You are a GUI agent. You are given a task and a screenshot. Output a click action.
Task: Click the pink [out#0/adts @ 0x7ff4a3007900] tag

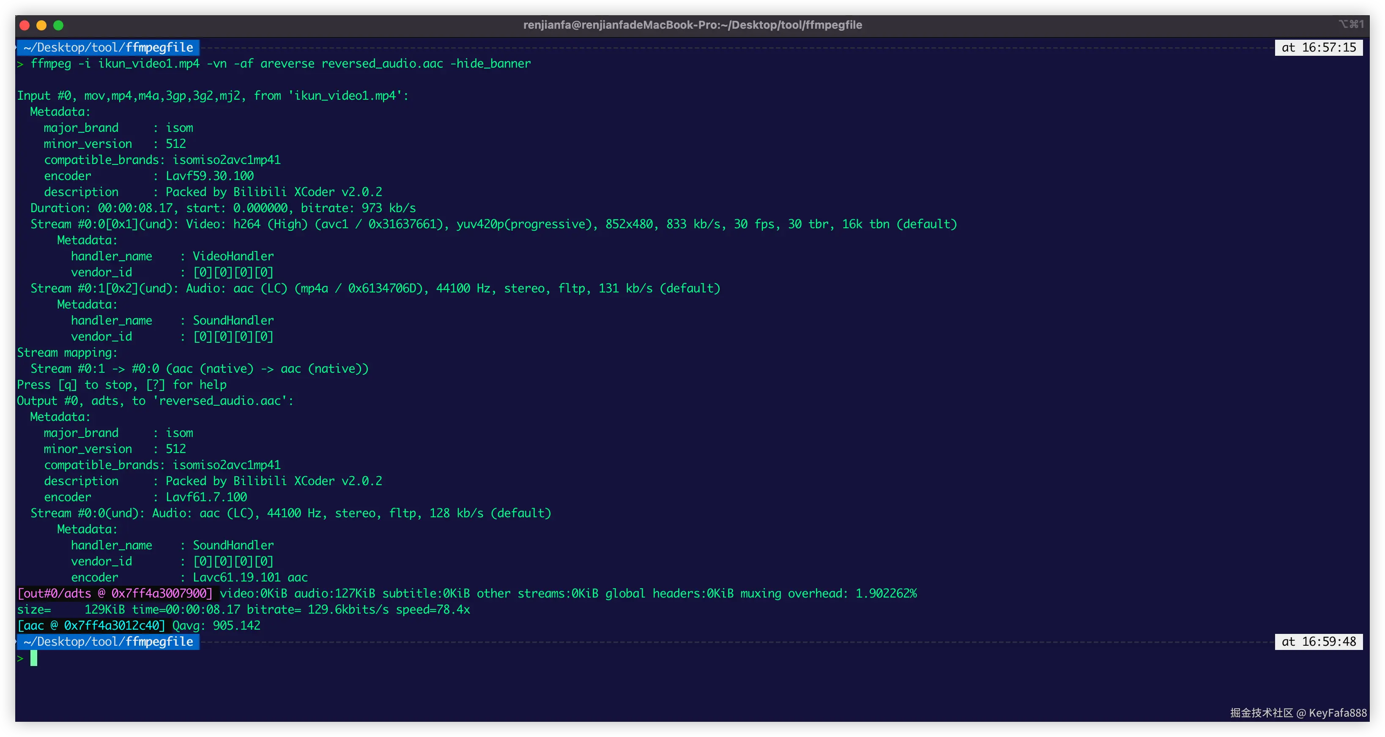[115, 593]
